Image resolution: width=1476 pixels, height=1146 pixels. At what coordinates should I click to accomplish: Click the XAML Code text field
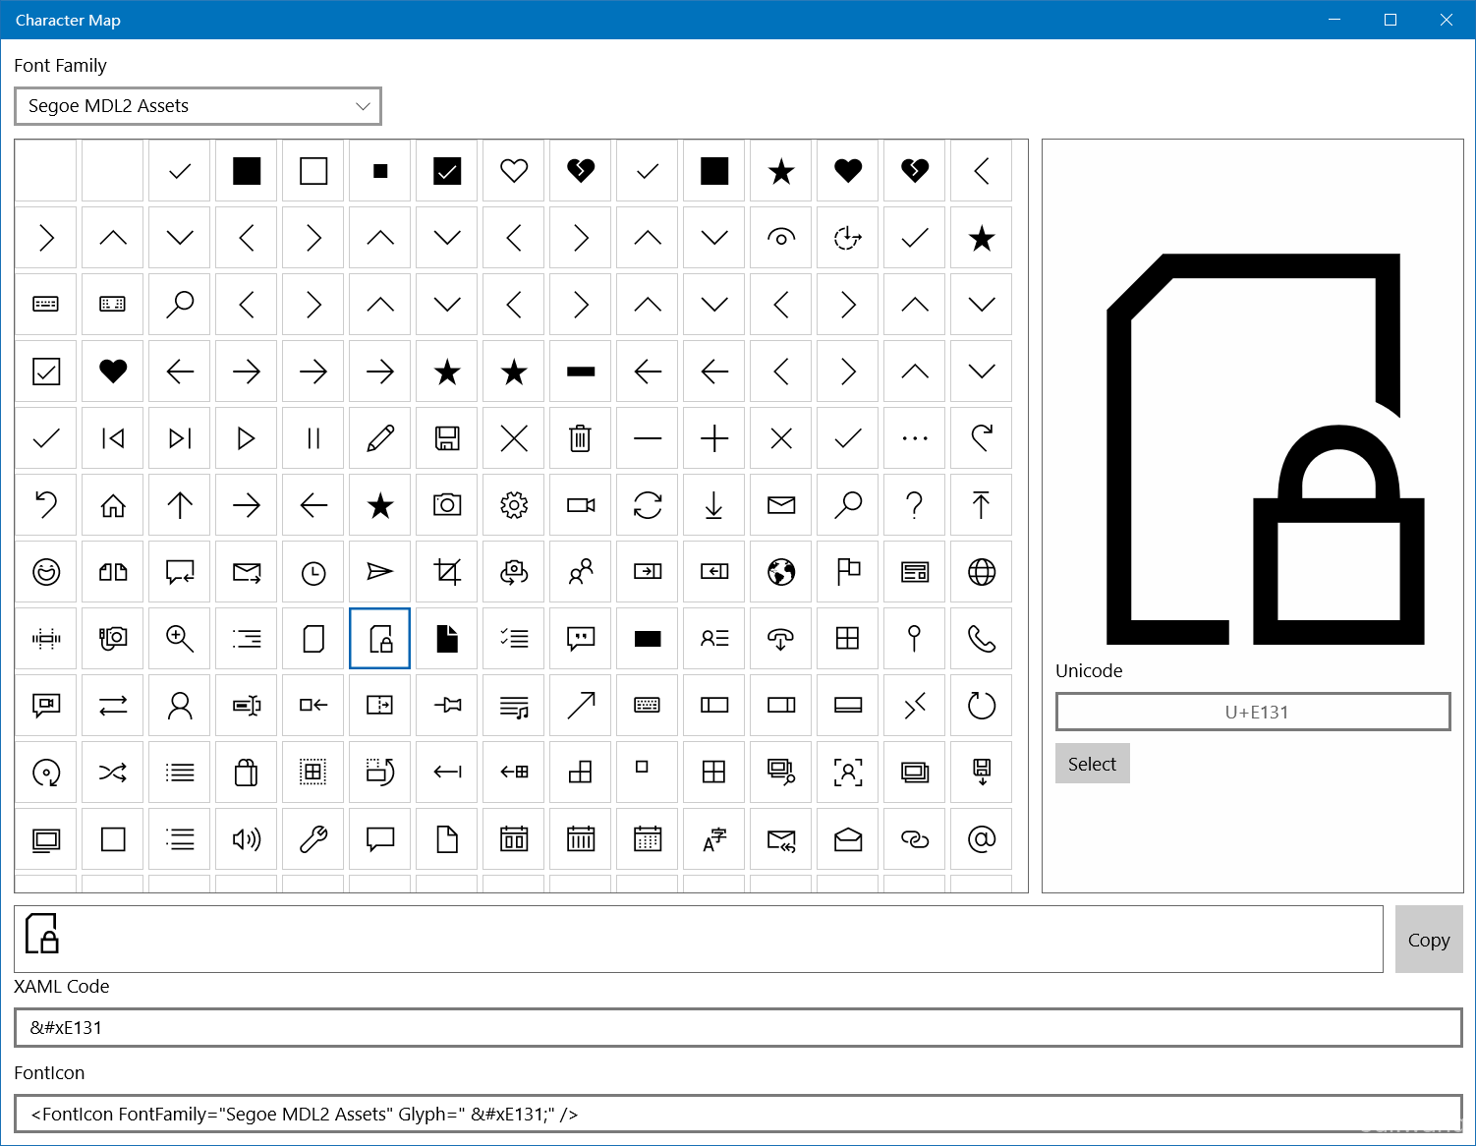pyautogui.click(x=738, y=1027)
